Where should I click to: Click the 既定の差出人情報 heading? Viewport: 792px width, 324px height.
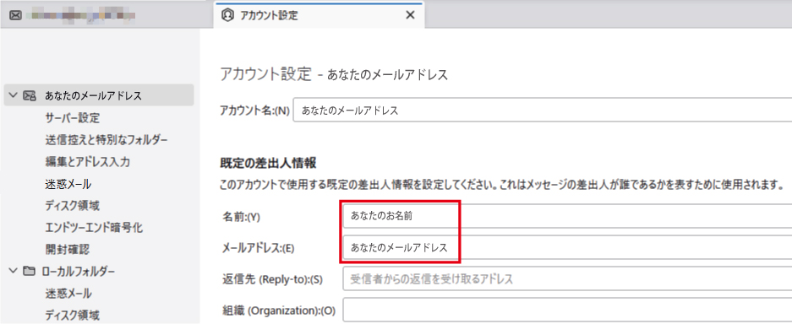click(x=268, y=163)
